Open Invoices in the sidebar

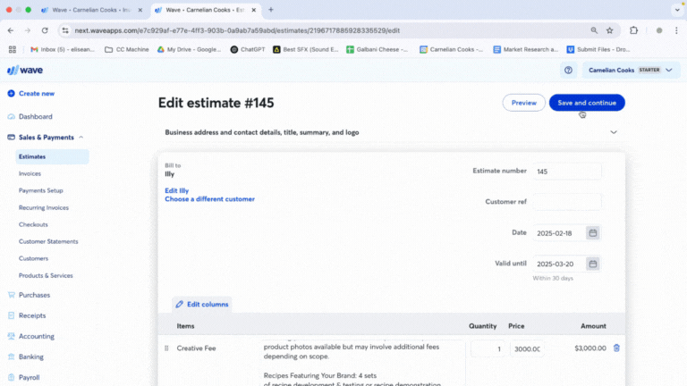click(30, 173)
